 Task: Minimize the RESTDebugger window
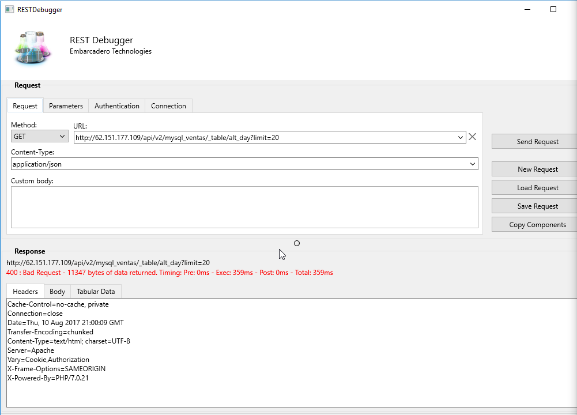pos(527,9)
